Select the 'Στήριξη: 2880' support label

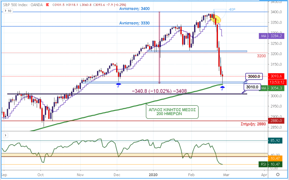tap(253, 124)
